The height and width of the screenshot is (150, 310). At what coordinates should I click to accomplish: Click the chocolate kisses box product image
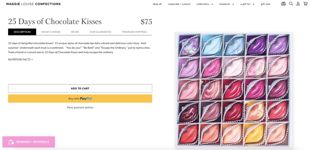pyautogui.click(x=233, y=89)
